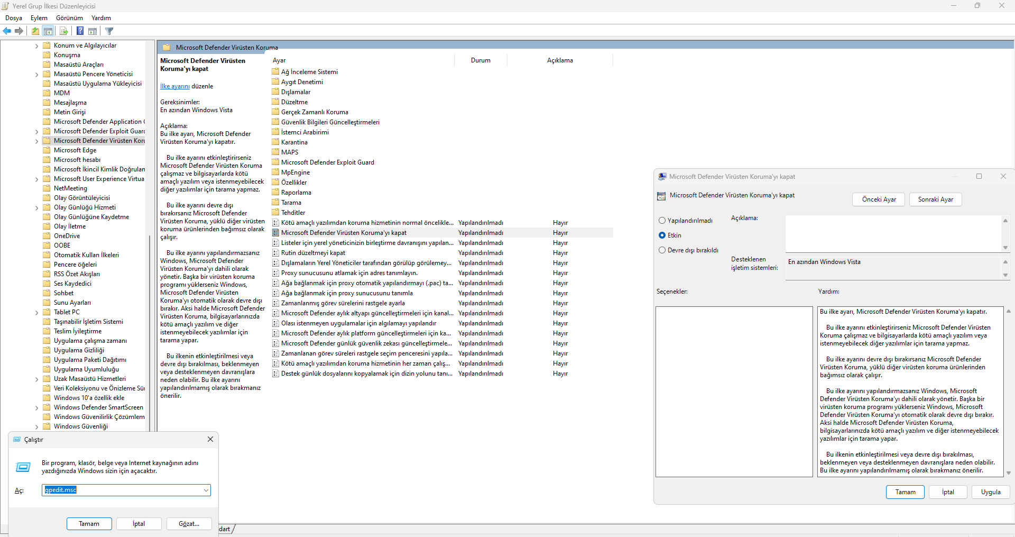Click the Yardım pane scroll-down arrow
This screenshot has width=1015, height=537.
[1009, 473]
